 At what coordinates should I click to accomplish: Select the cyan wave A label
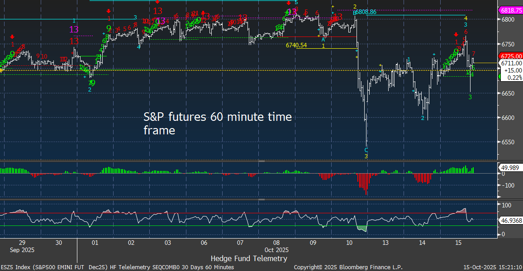[x=323, y=40]
